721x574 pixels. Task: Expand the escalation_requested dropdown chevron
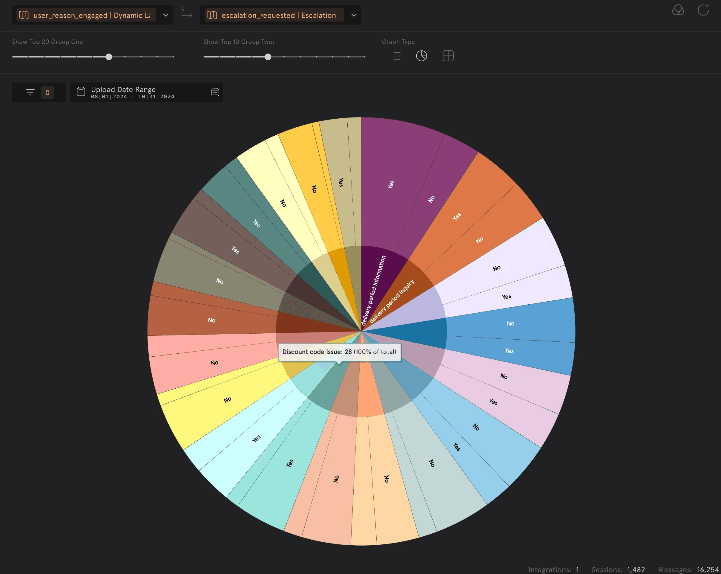point(354,15)
